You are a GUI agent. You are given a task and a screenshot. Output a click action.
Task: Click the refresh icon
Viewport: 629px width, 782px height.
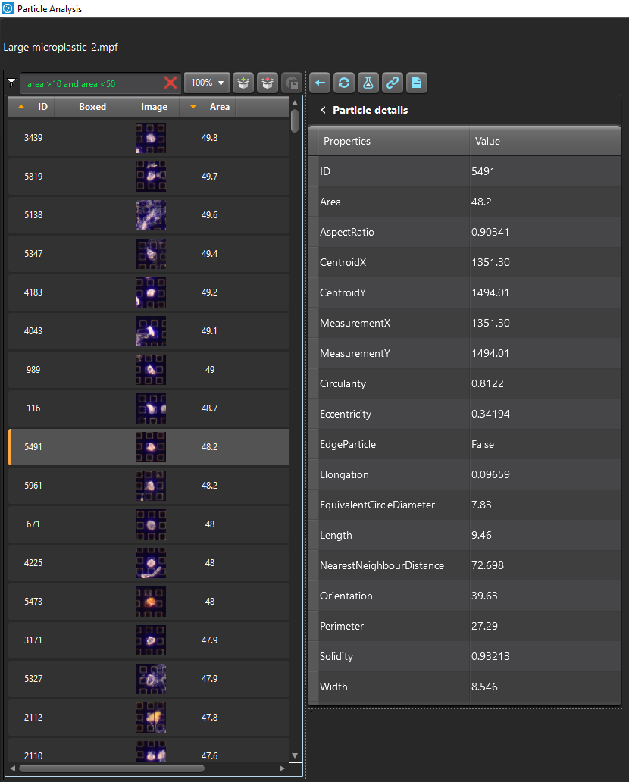[344, 83]
